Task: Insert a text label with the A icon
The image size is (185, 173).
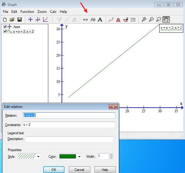Action: pyautogui.click(x=100, y=20)
